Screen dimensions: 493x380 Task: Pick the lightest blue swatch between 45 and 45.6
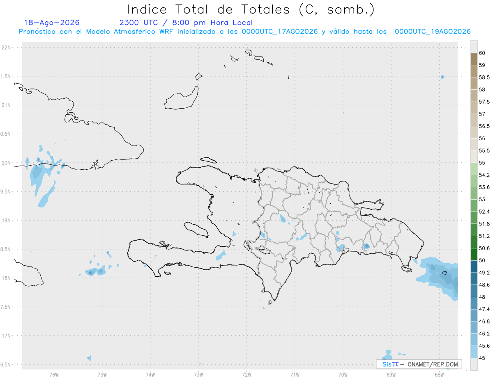474,352
